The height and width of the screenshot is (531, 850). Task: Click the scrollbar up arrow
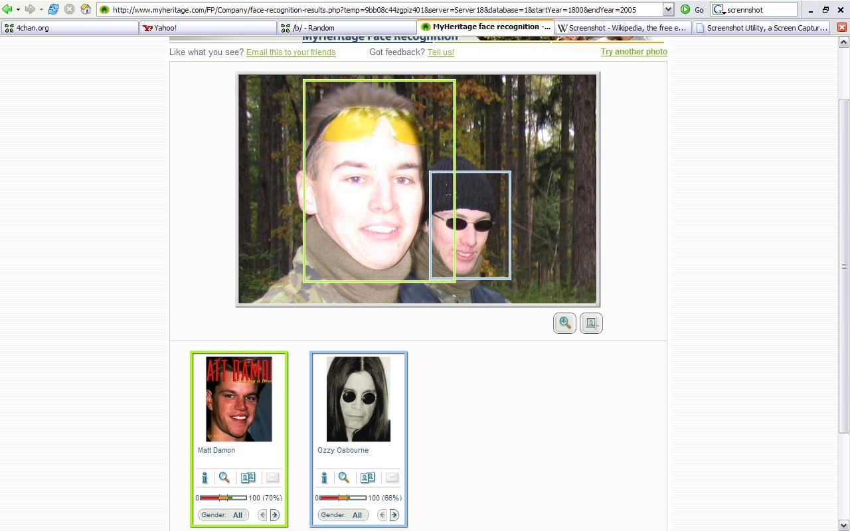tap(844, 42)
